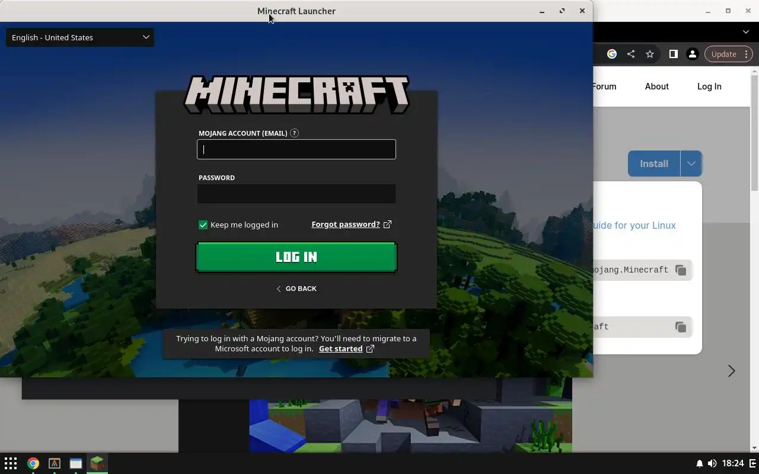
Task: Expand the Install dropdown arrow in the browser
Action: click(691, 164)
